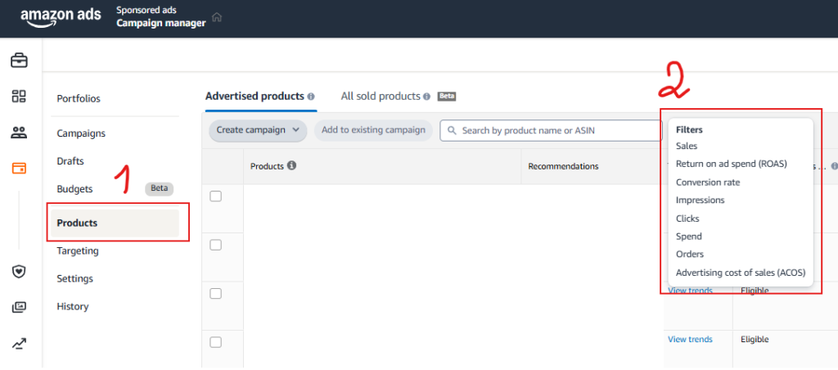This screenshot has width=838, height=370.
Task: Click info icon beside Products column header
Action: point(291,166)
